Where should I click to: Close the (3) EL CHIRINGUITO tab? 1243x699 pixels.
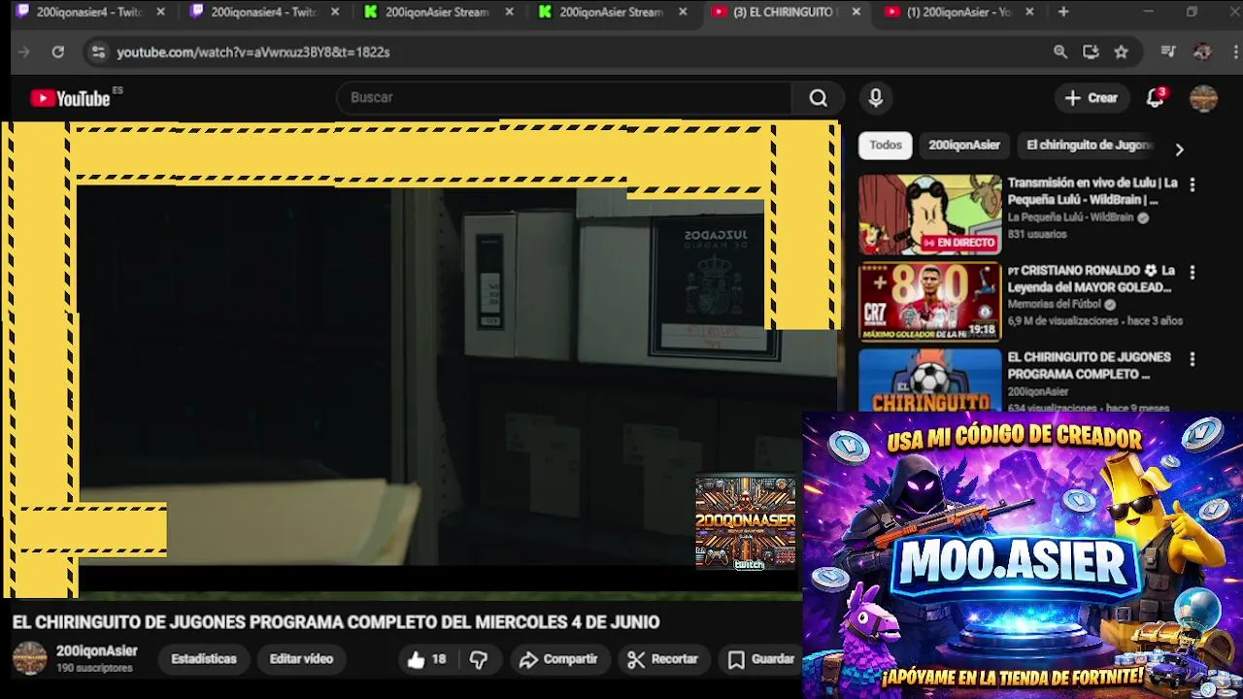pos(856,13)
